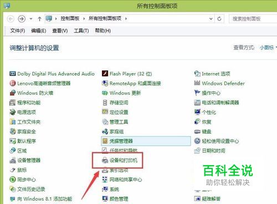The height and width of the screenshot is (204, 277).
Task: Open the 设备和打印机 printer icon
Action: 105,160
